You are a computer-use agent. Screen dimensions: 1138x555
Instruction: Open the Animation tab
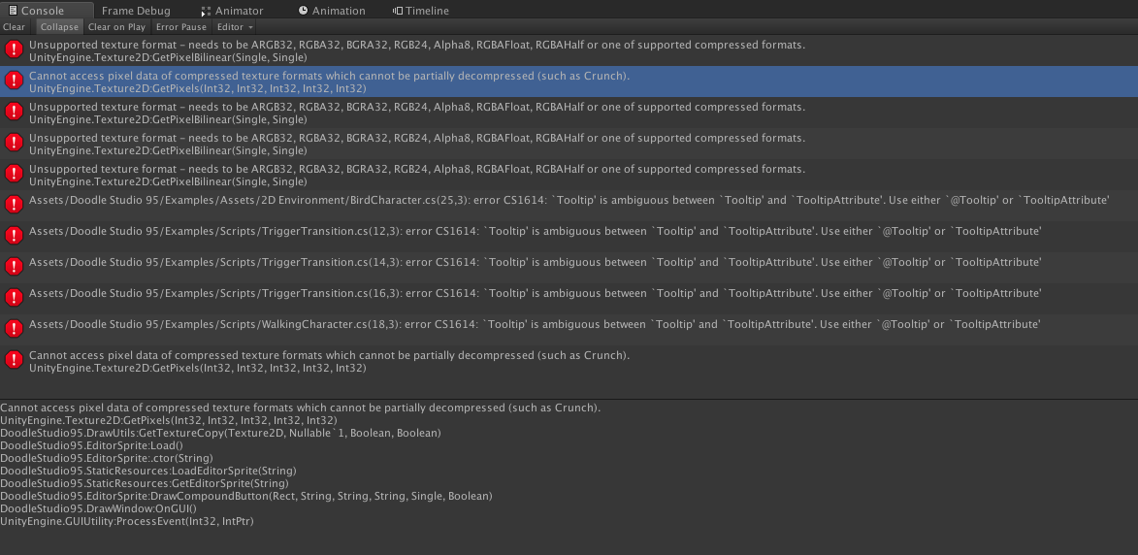332,11
